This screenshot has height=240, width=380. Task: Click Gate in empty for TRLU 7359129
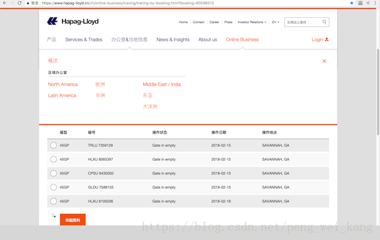(164, 145)
